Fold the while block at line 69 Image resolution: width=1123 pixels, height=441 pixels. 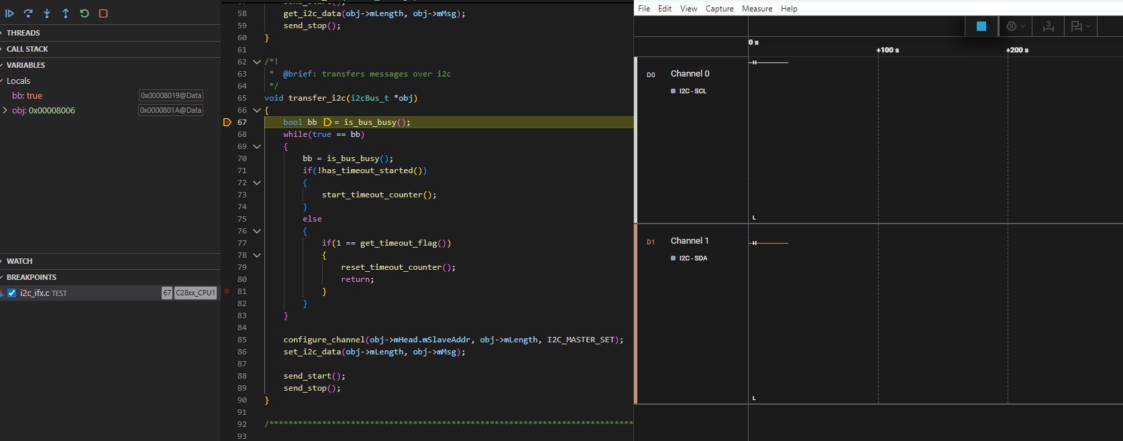pyautogui.click(x=257, y=146)
